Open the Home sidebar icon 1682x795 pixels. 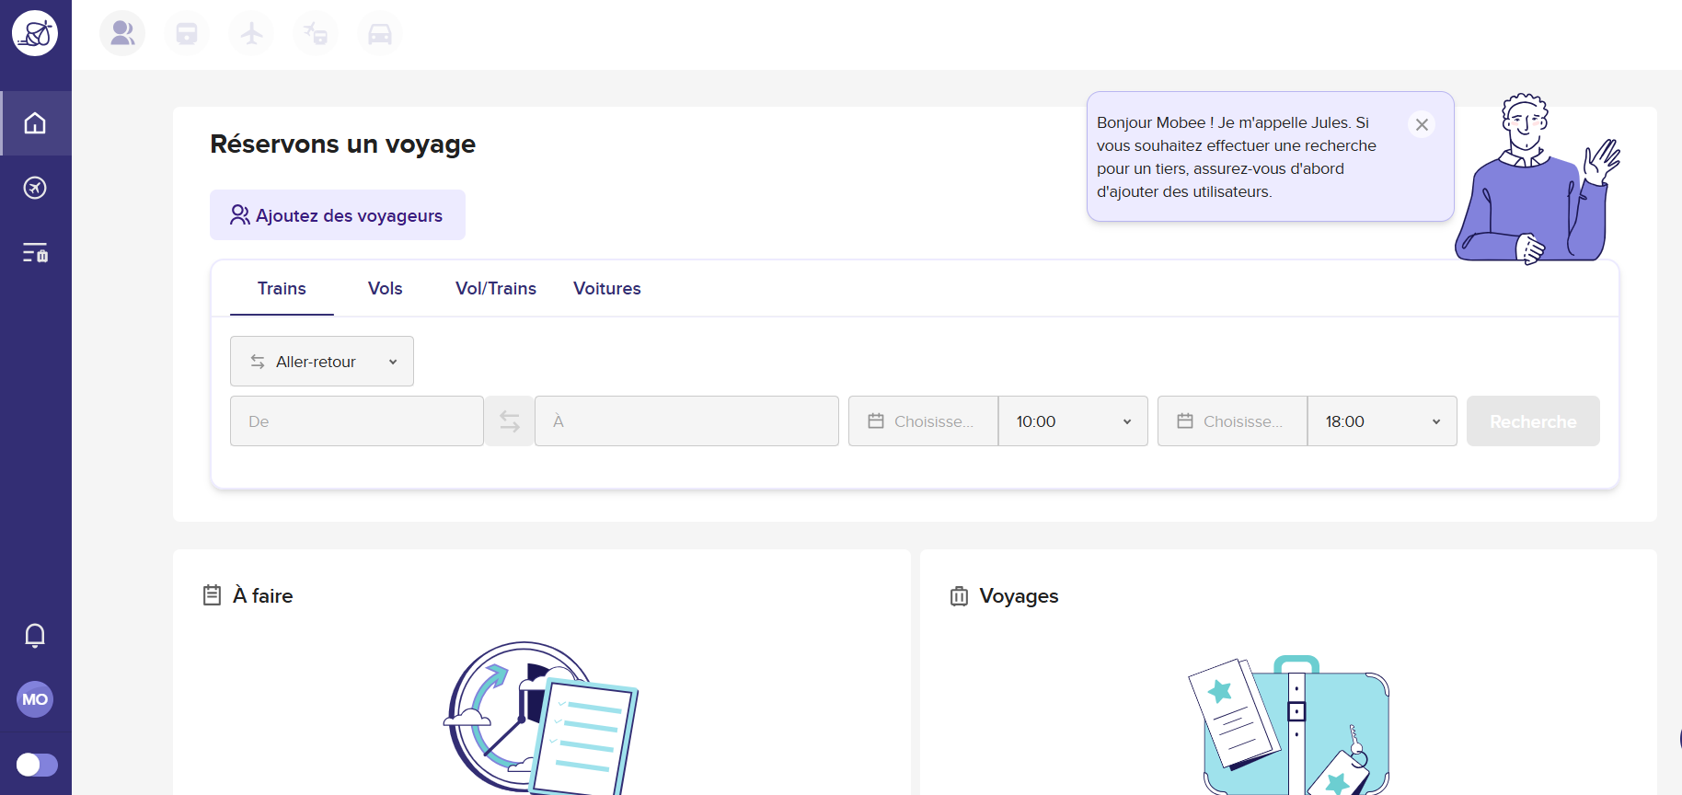(35, 123)
